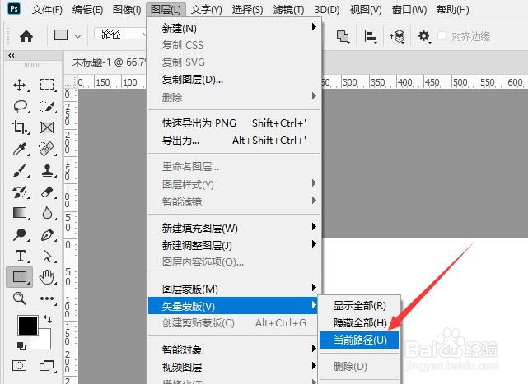This screenshot has width=528, height=384.
Task: Select the Crop tool
Action: [x=20, y=127]
